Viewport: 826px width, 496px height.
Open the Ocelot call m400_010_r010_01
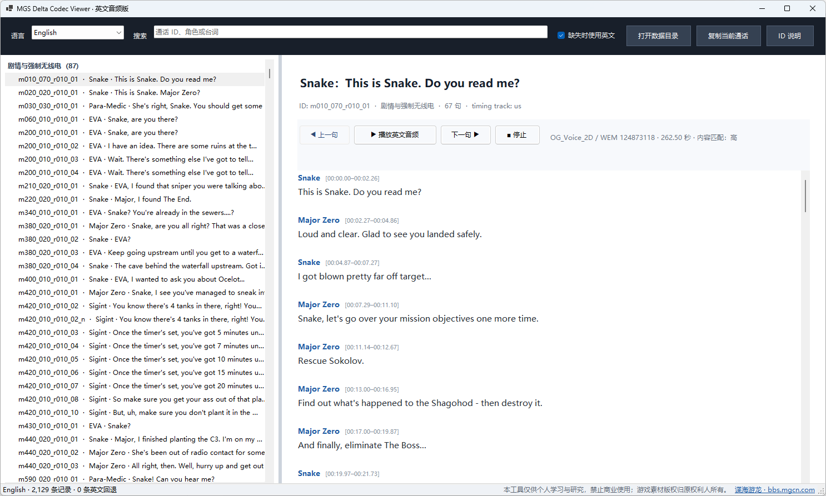pos(135,279)
